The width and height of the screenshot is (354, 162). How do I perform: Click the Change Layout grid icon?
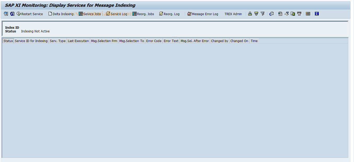pyautogui.click(x=308, y=14)
